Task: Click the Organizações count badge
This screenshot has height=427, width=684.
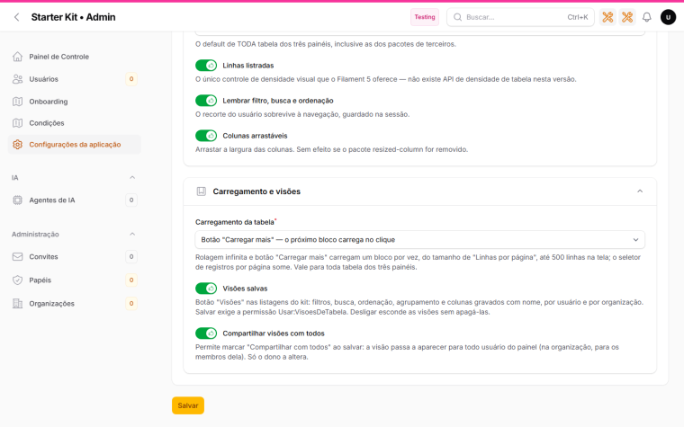Action: pos(131,304)
